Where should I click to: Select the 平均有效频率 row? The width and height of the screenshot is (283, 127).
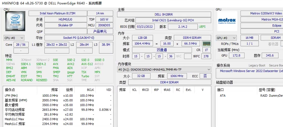tap(58, 114)
